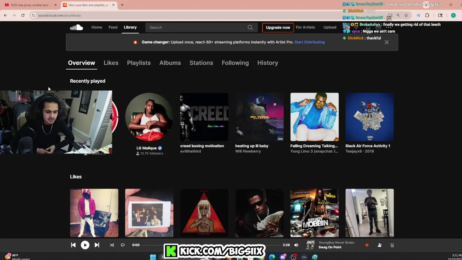
Task: Open the Steady Mobbin liked track cover
Action: point(315,213)
